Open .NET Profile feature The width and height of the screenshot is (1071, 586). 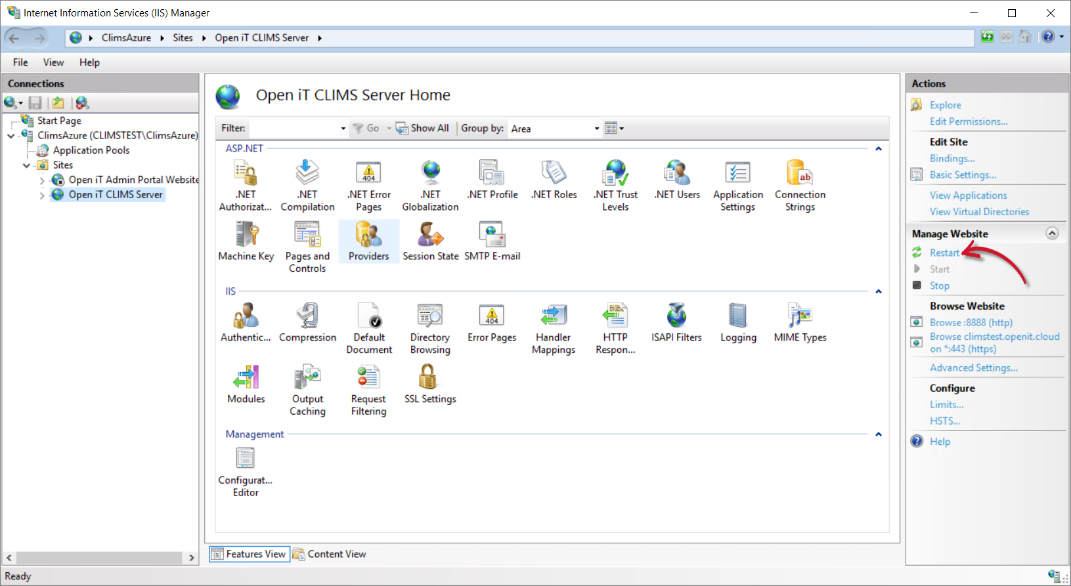click(492, 180)
